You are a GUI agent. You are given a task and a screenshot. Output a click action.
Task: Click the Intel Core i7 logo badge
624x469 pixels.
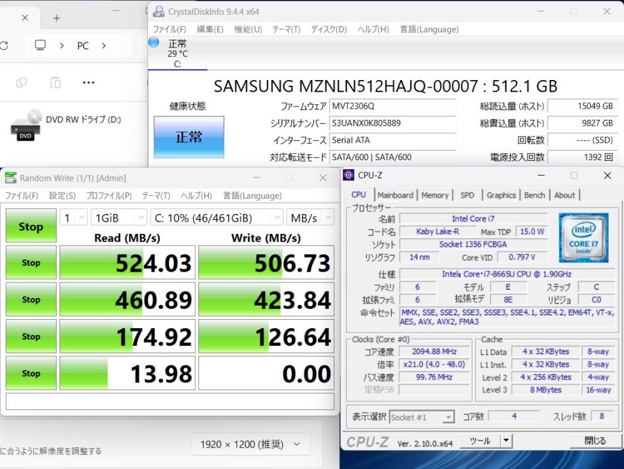[584, 238]
